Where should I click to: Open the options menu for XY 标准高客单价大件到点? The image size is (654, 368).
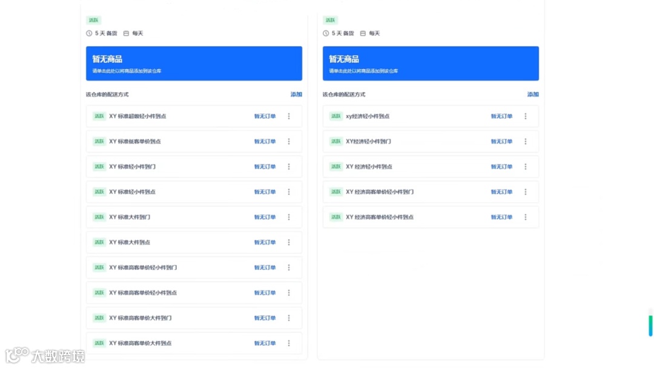coord(289,343)
